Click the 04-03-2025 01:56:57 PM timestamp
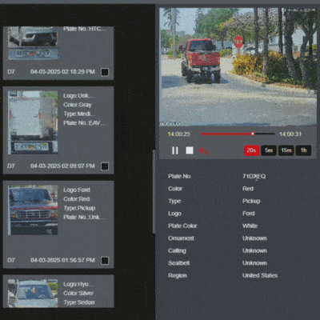The height and width of the screenshot is (320, 320). coord(62,260)
